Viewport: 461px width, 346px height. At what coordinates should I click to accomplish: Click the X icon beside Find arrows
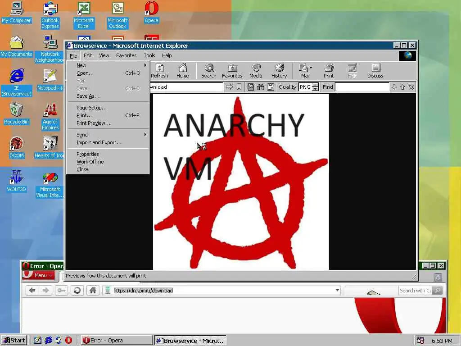coord(411,87)
